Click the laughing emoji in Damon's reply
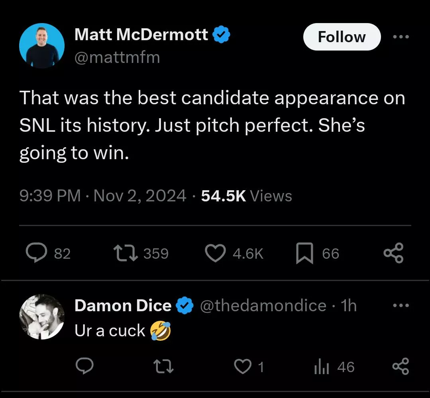The width and height of the screenshot is (430, 398). coord(161,331)
